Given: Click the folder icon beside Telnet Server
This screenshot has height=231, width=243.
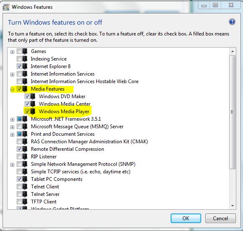Looking at the screenshot, I should point(25,194).
